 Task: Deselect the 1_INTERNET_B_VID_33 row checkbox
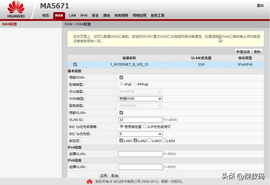pyautogui.click(x=75, y=64)
